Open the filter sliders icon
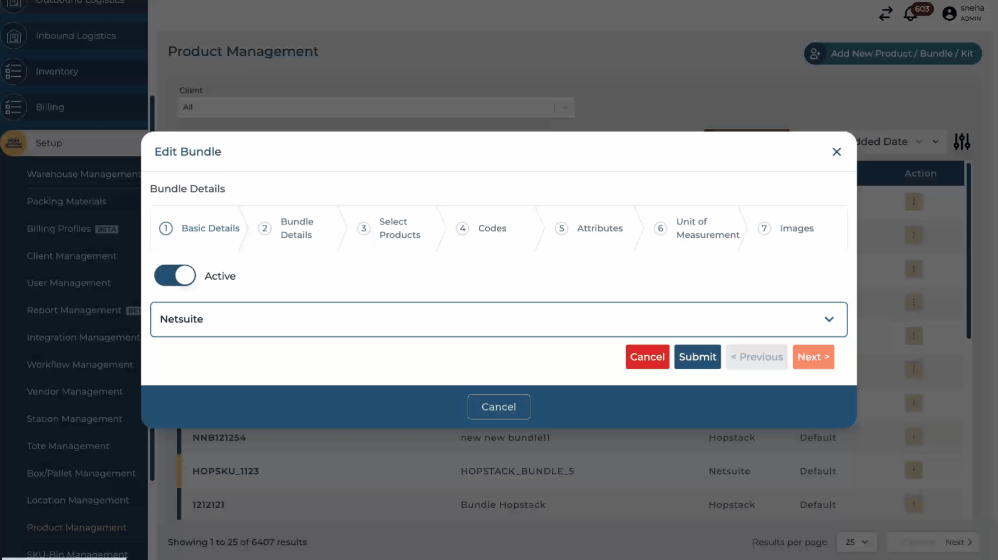Image resolution: width=998 pixels, height=560 pixels. pyautogui.click(x=961, y=142)
